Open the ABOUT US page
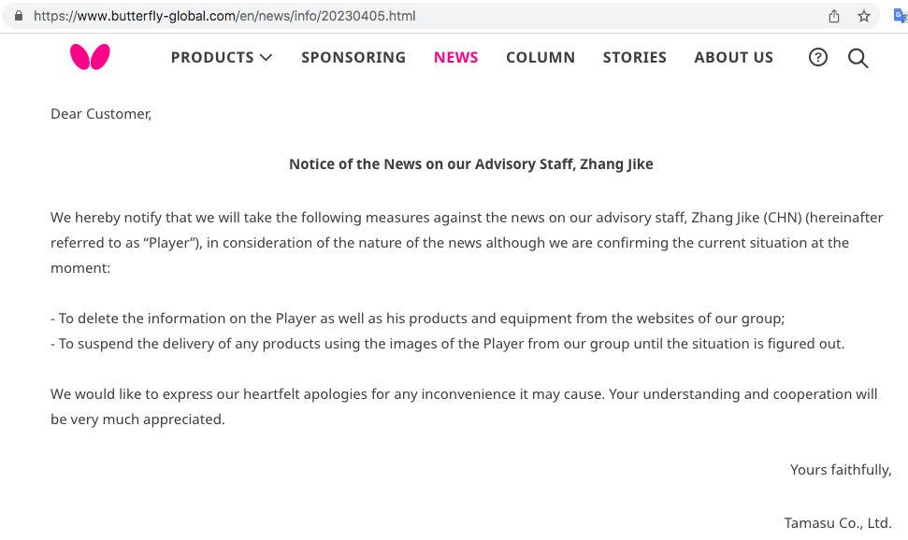Screen dimensions: 908x540 pos(734,58)
